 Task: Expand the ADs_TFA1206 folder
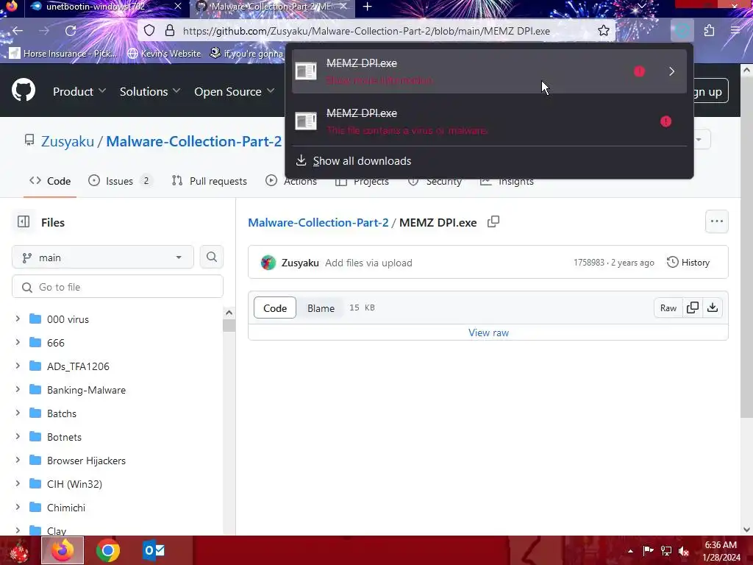pos(18,366)
